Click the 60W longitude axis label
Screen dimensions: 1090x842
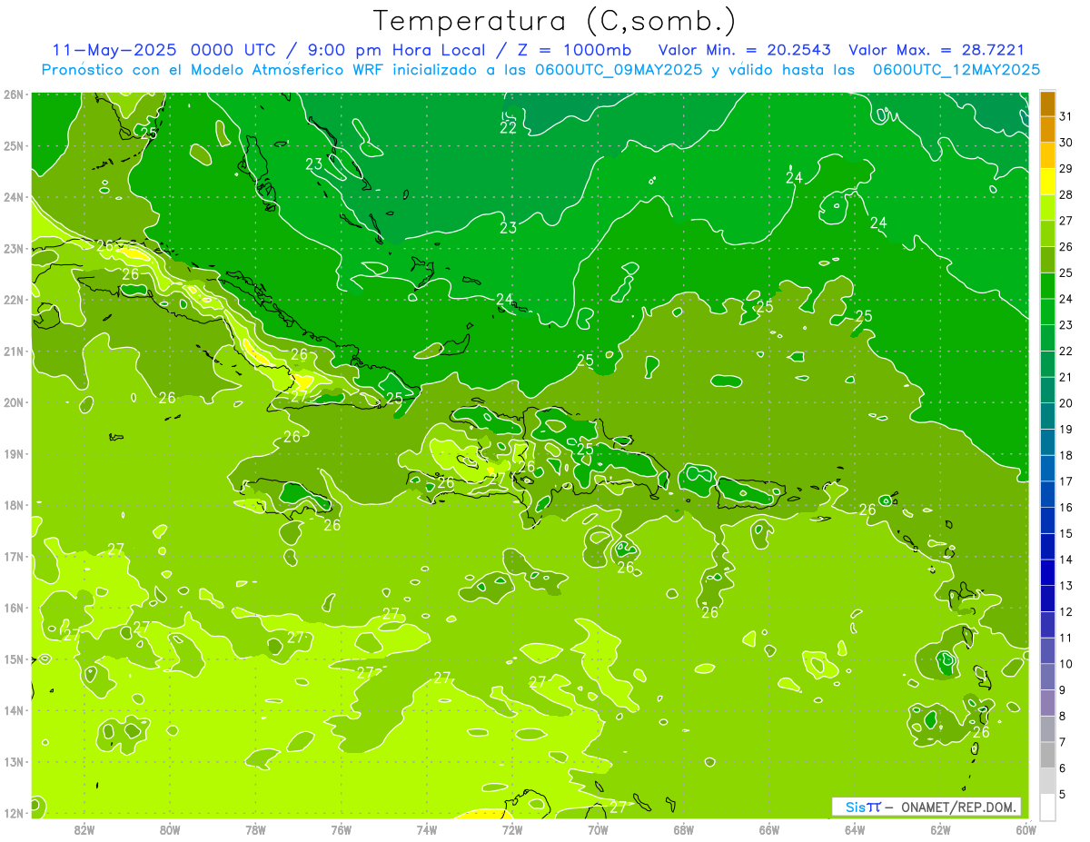[x=1026, y=829]
